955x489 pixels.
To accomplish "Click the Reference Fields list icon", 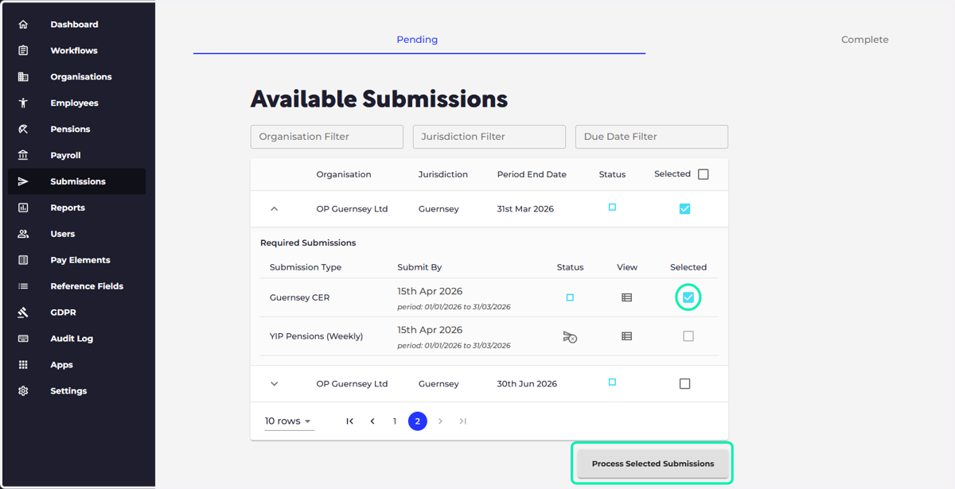I will coord(23,286).
